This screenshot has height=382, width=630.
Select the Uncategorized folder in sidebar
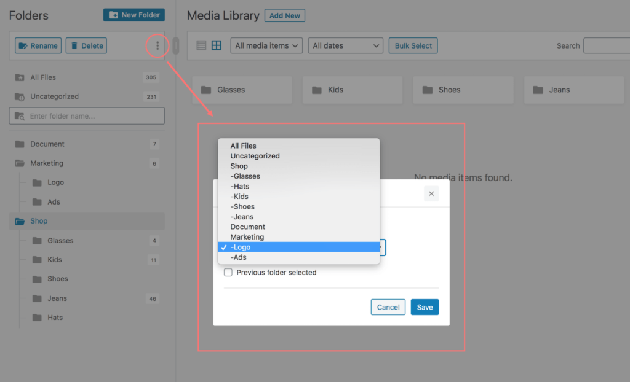pos(54,96)
